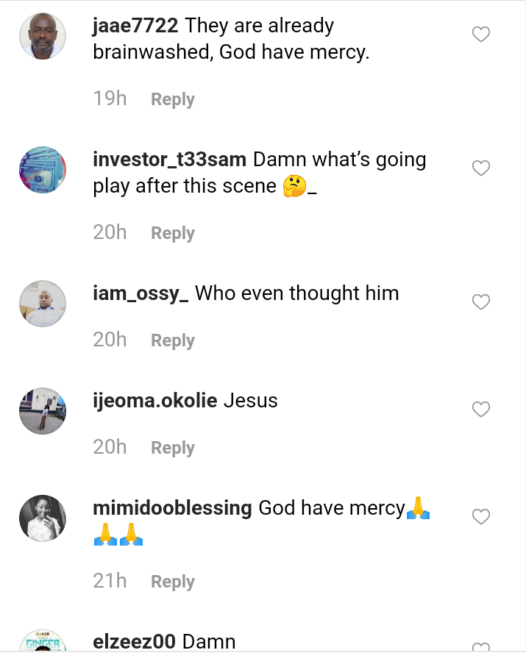
Task: Open investor_t33sam's profile avatar
Action: (43, 170)
